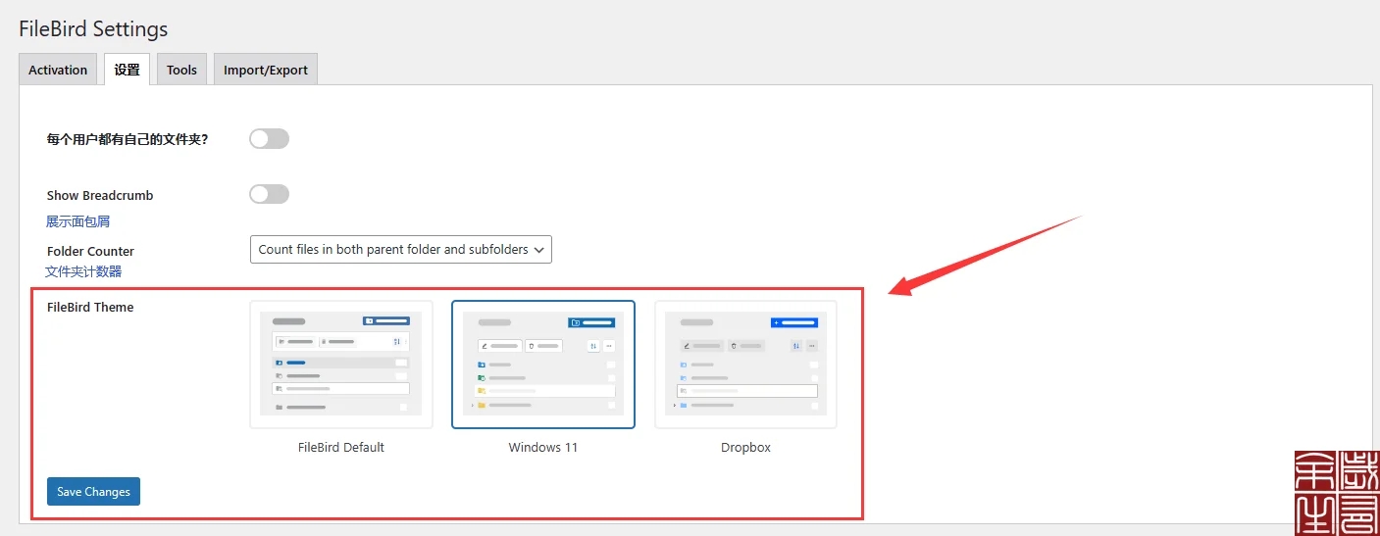Viewport: 1380px width, 536px height.
Task: Select the Dropbox theme thumbnail
Action: click(745, 365)
